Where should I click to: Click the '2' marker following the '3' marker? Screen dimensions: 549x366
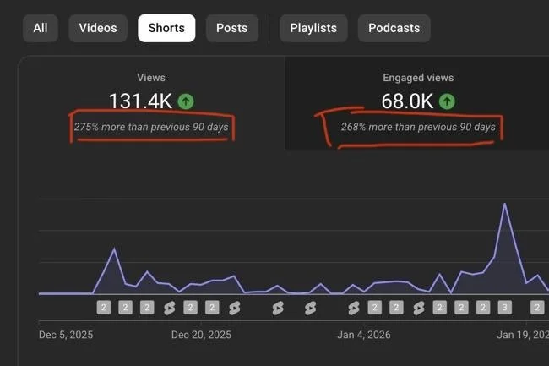click(537, 308)
